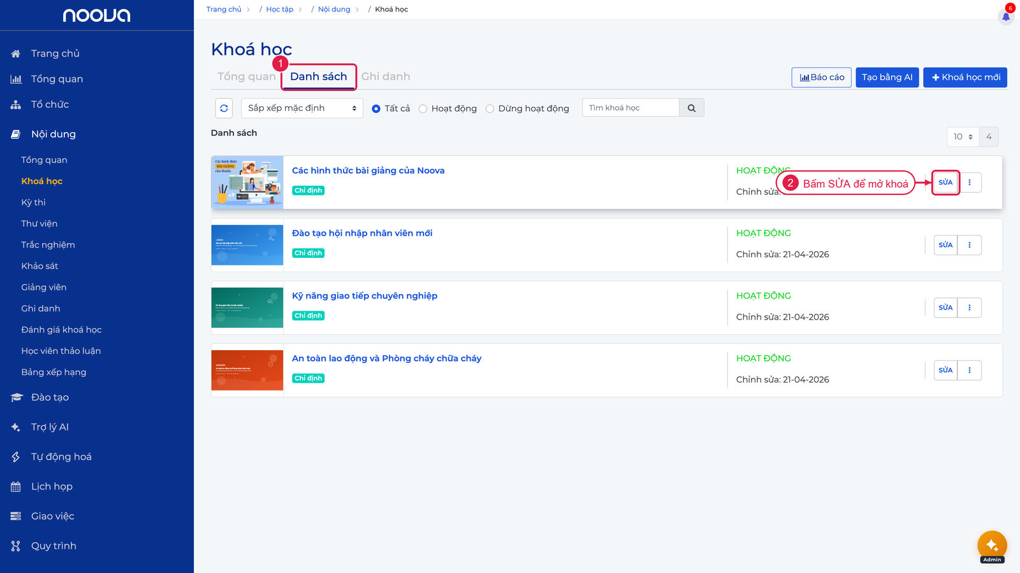Click the refresh list icon button
Image resolution: width=1020 pixels, height=573 pixels.
point(224,108)
